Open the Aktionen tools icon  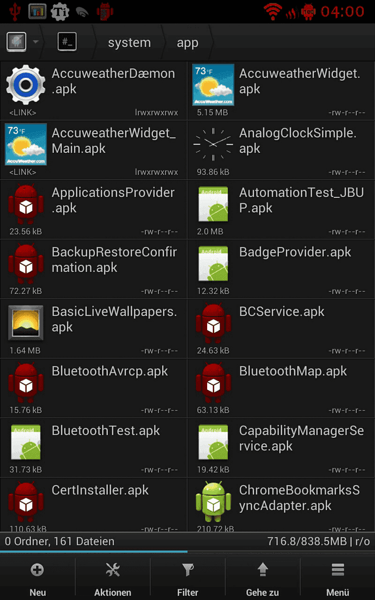coord(112,570)
